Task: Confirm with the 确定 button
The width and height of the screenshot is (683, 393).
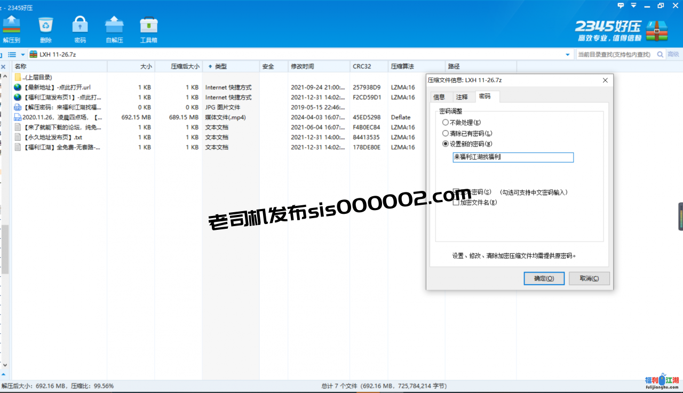Action: 544,278
